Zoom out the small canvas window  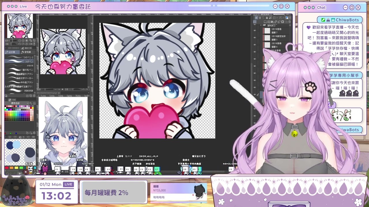(56, 89)
